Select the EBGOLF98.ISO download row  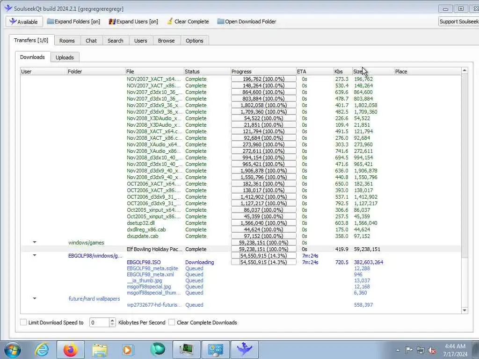click(241, 262)
